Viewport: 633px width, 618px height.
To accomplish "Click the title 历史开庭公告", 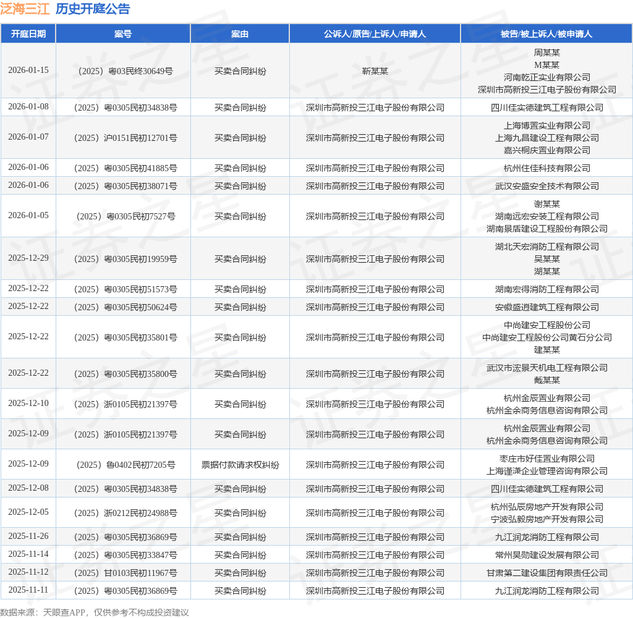I will [93, 9].
